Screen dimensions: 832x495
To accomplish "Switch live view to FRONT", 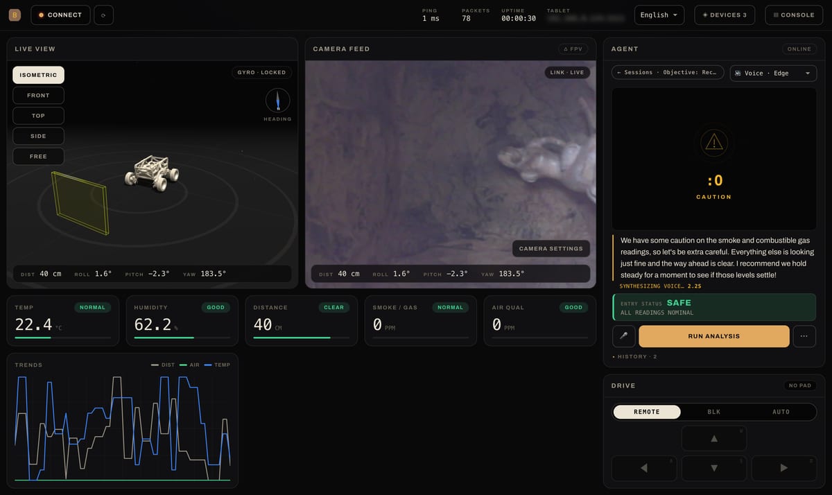I will point(38,95).
